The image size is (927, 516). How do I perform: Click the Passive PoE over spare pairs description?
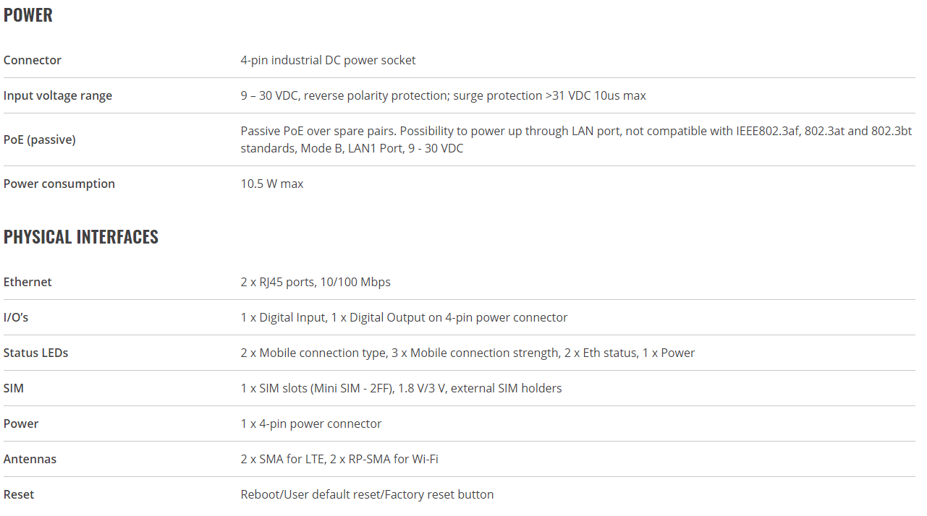(x=576, y=139)
